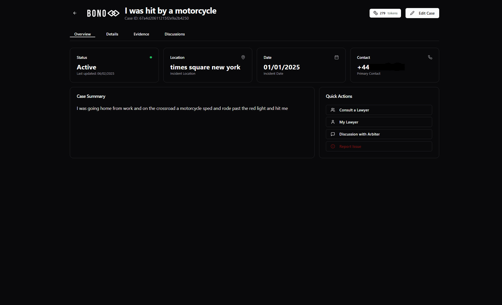The width and height of the screenshot is (502, 305).
Task: Open Edit Case
Action: click(x=422, y=13)
